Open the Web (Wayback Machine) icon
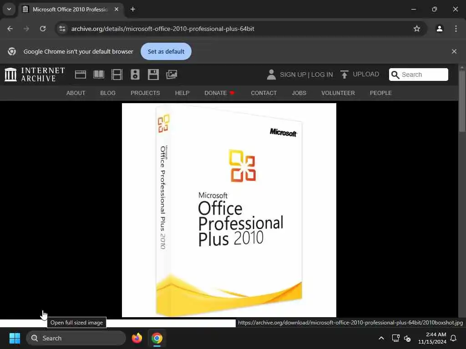The width and height of the screenshot is (466, 349). [80, 75]
